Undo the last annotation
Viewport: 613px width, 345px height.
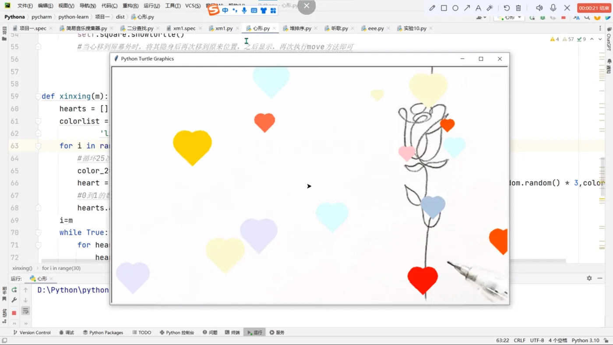(507, 8)
